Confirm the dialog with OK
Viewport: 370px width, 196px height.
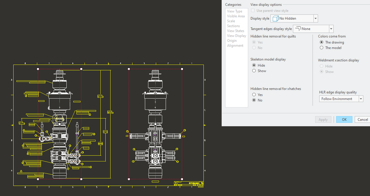(344, 119)
